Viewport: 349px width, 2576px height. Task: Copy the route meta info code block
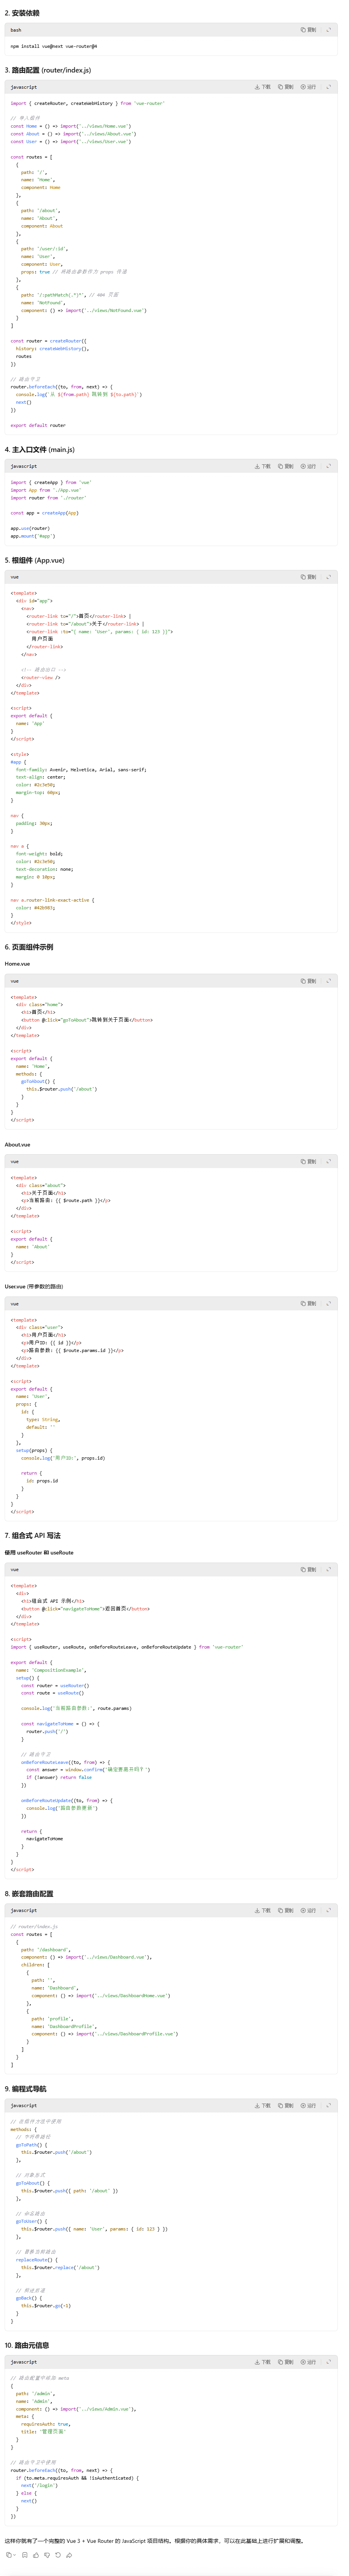(286, 2362)
